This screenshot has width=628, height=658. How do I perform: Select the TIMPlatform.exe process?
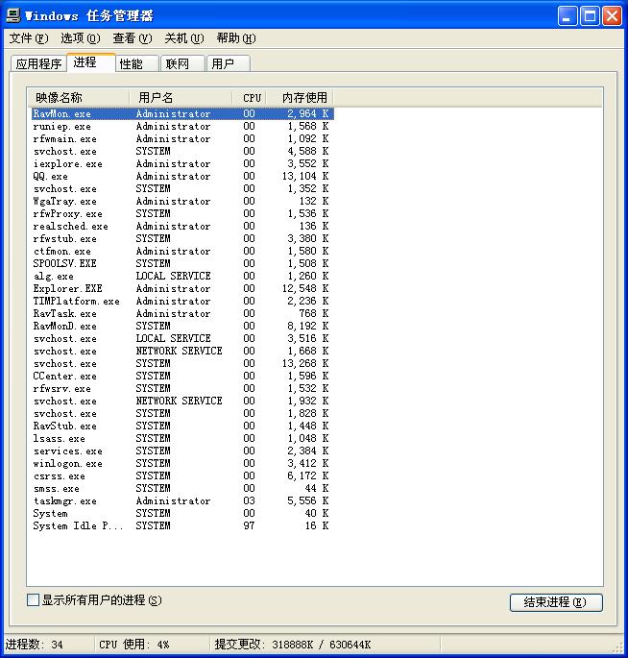point(182,302)
